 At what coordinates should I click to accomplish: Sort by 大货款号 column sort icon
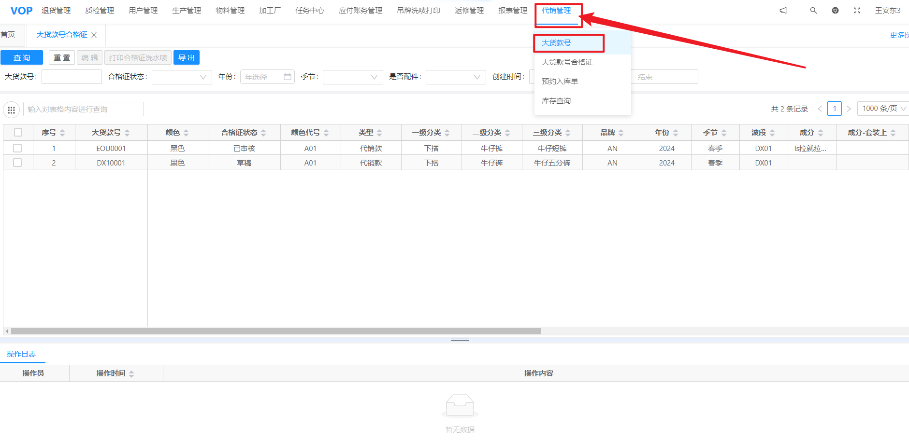click(127, 133)
